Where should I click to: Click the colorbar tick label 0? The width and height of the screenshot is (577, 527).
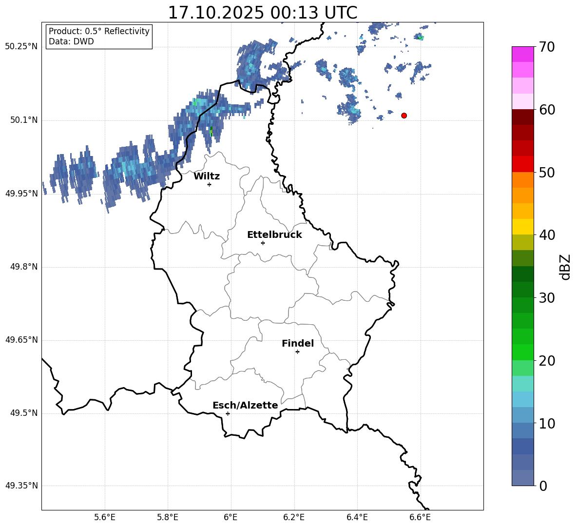[543, 486]
